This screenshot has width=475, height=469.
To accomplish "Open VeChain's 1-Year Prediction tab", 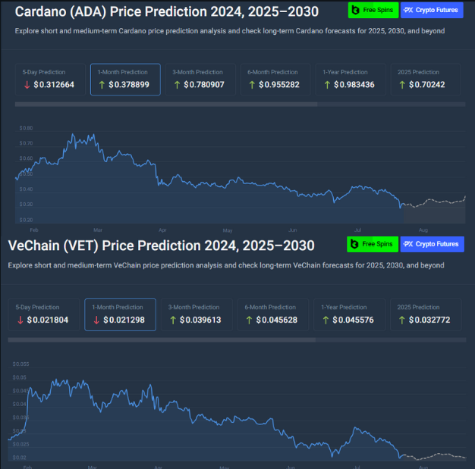I will pyautogui.click(x=348, y=314).
